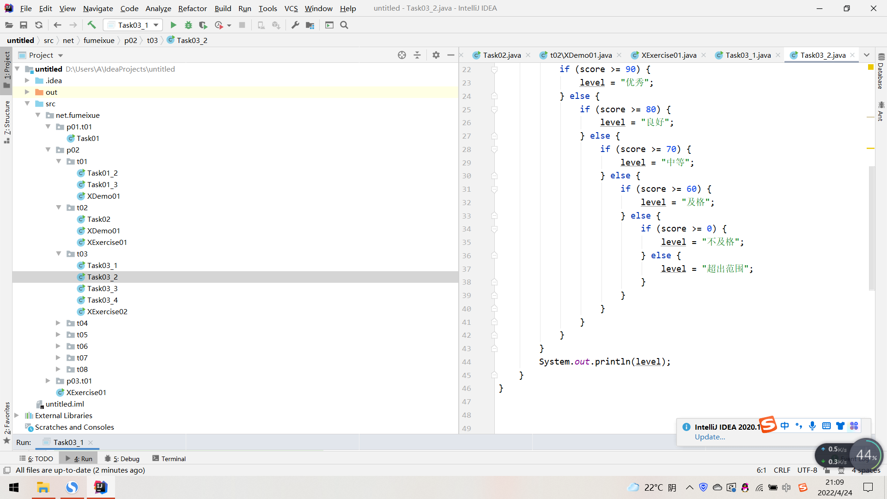
Task: Collapse the src folder
Action: 27,103
